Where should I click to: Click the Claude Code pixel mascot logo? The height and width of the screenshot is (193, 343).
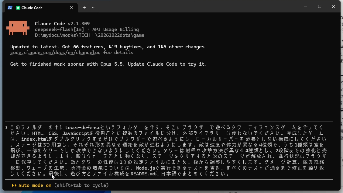(x=18, y=28)
